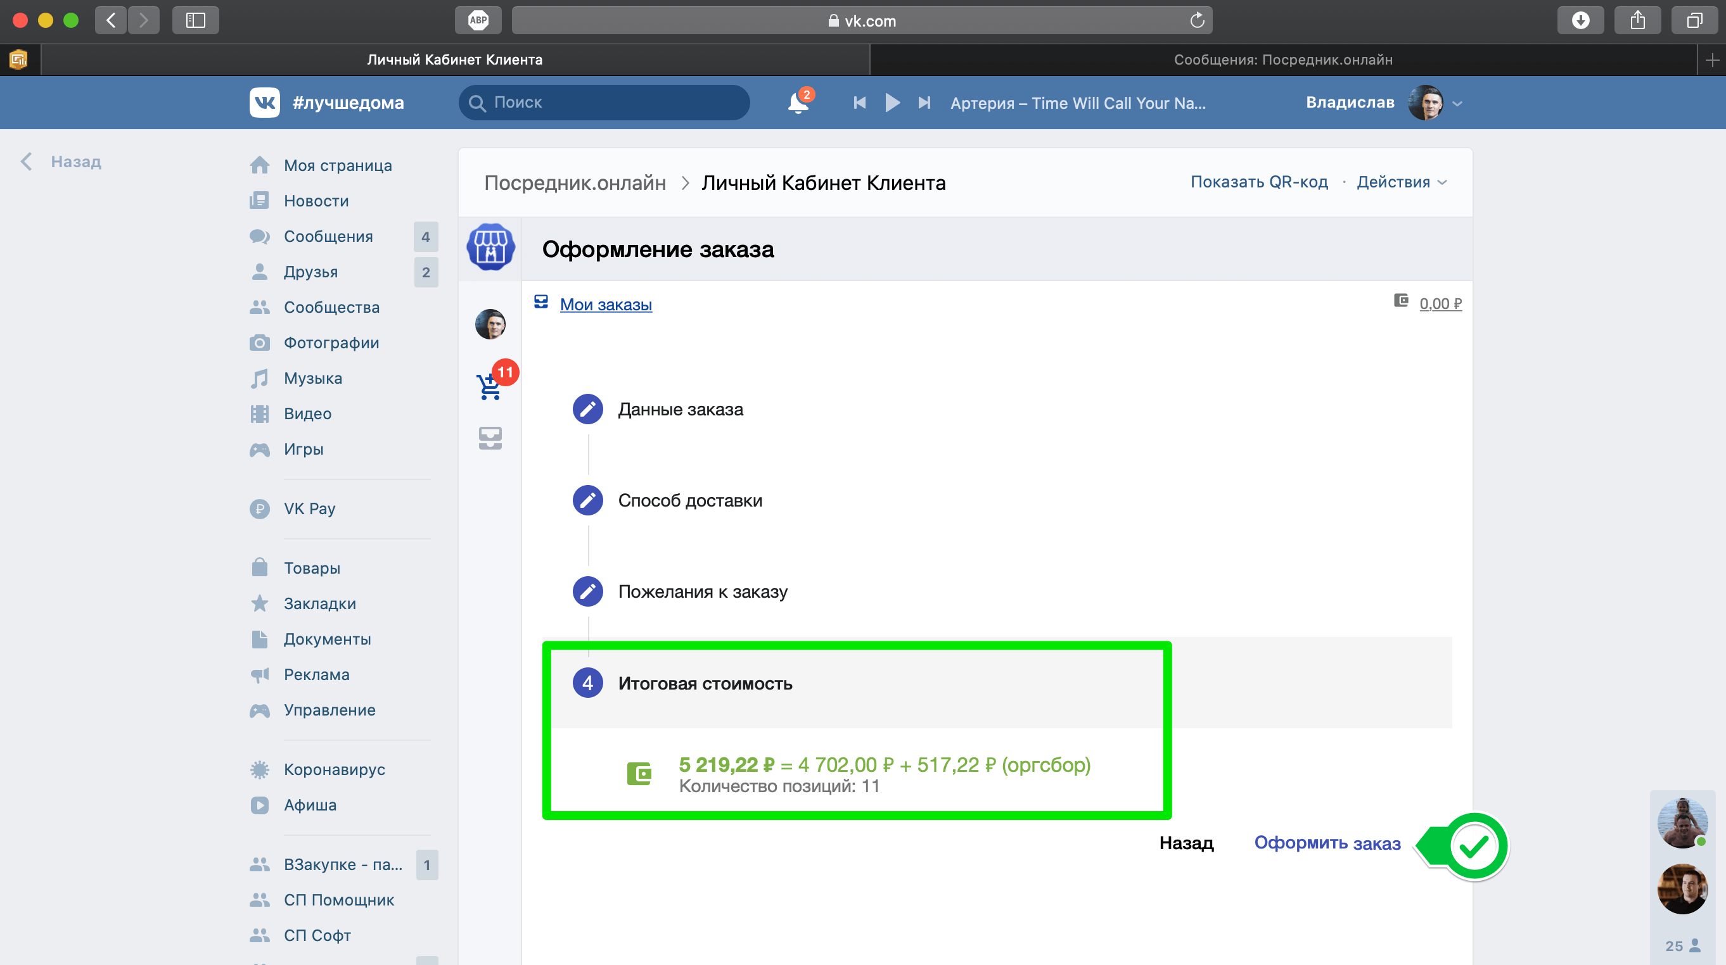Image resolution: width=1726 pixels, height=965 pixels.
Task: Click the store app logo icon
Action: [x=490, y=247]
